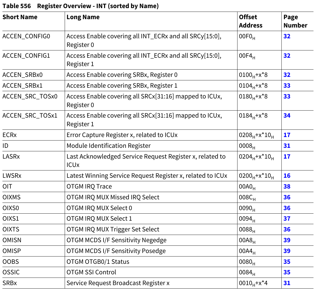Open page 31 link for ID register

(287, 146)
